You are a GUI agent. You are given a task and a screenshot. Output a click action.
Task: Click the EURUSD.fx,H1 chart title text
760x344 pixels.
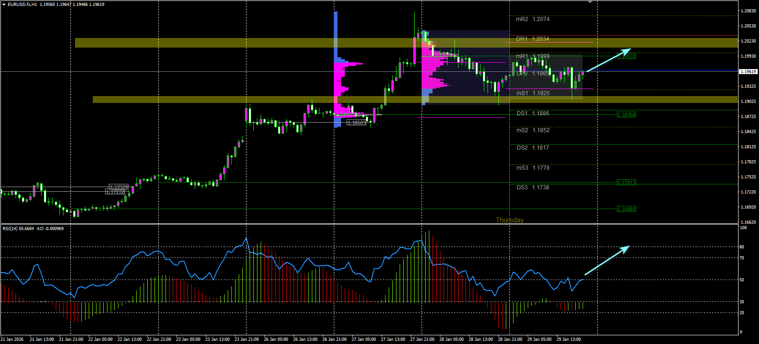point(22,4)
